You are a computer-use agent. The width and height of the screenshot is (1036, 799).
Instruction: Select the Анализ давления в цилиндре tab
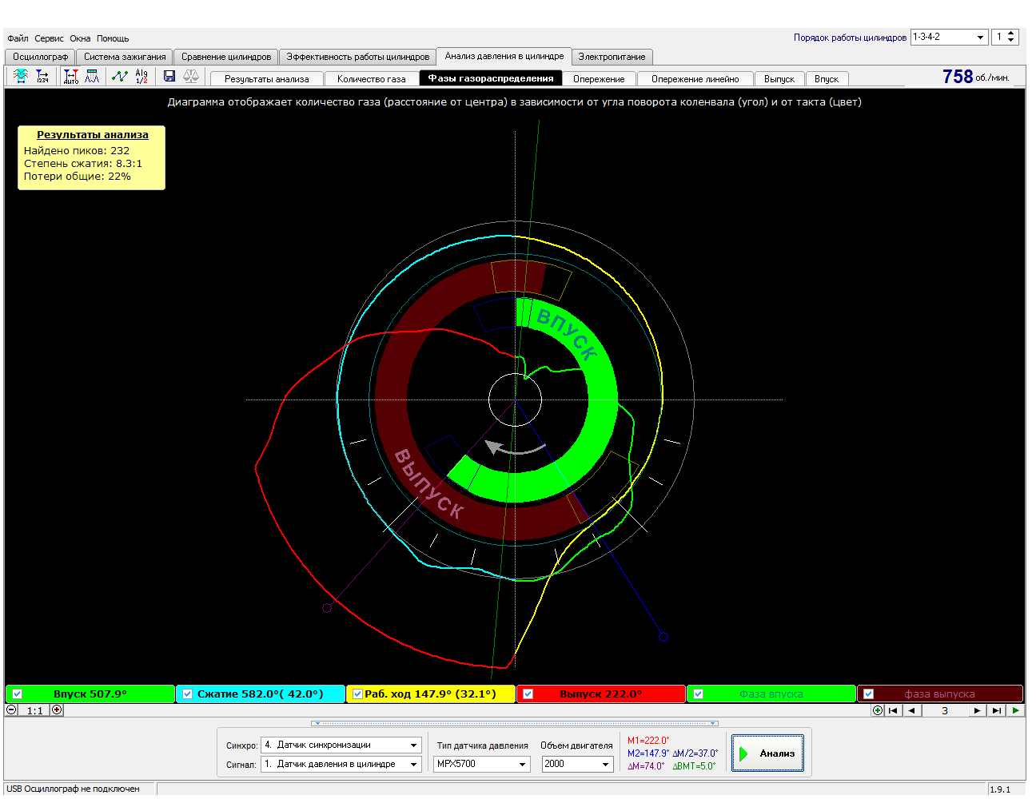[504, 56]
